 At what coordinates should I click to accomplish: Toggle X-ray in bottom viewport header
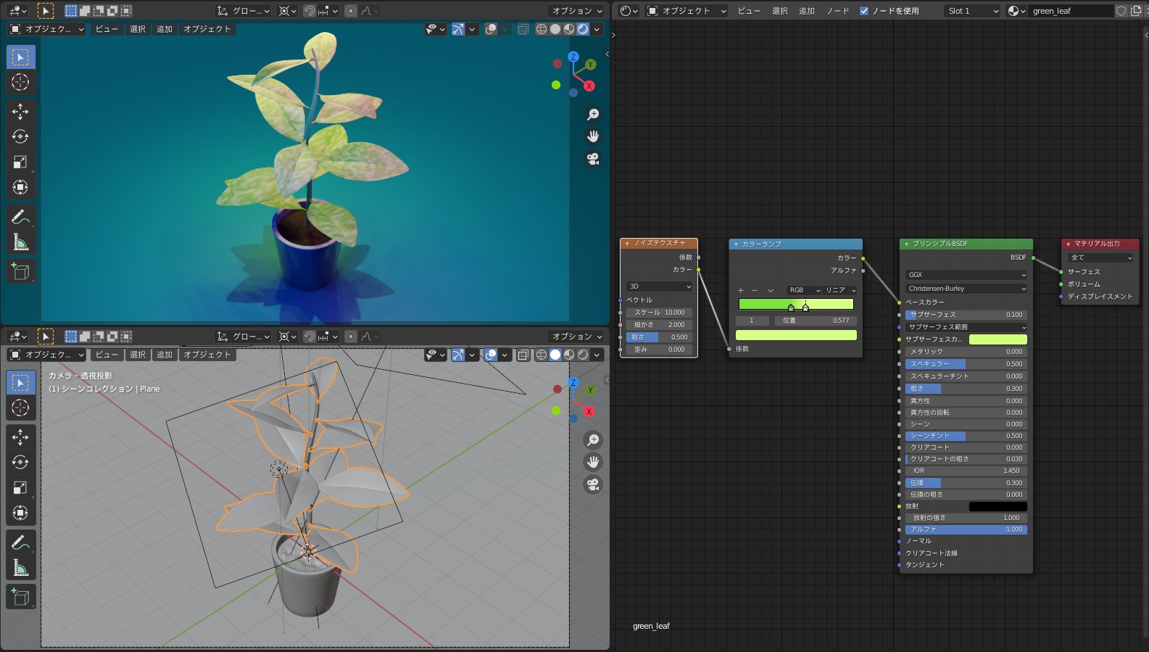[523, 355]
